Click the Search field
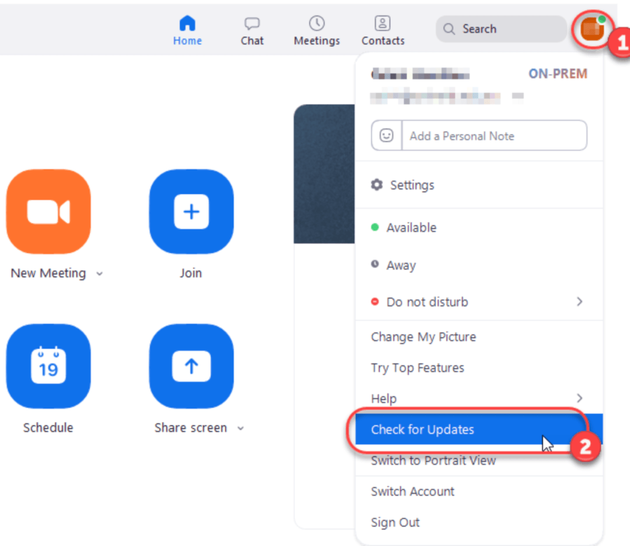Image resolution: width=630 pixels, height=546 pixels. 501,29
